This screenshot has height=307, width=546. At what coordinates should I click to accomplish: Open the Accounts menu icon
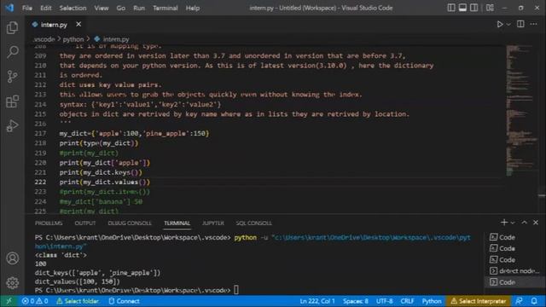[x=12, y=258]
